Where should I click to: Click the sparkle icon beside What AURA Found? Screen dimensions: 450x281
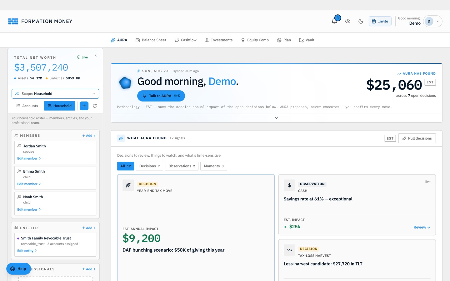(x=121, y=138)
